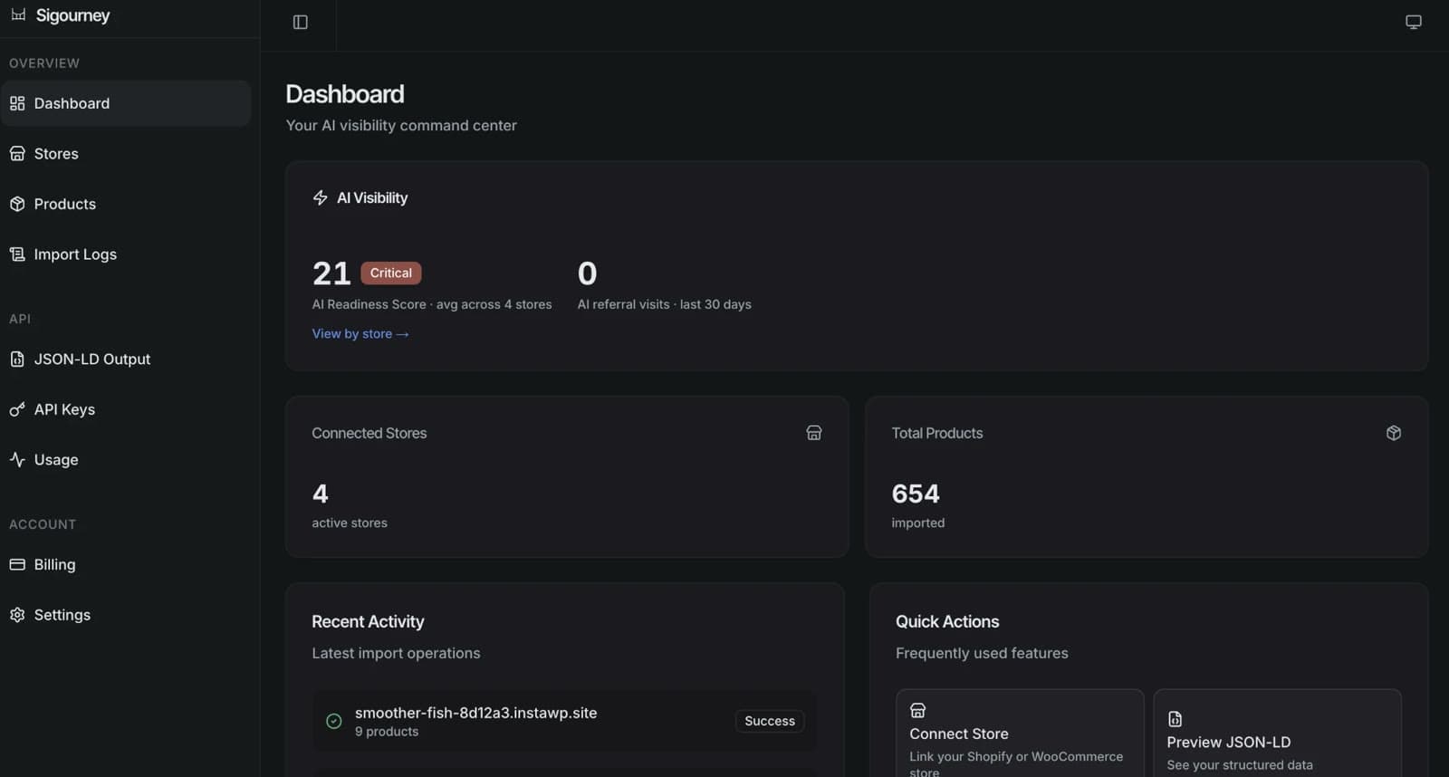Click the '9 products' text
This screenshot has height=777, width=1449.
[x=387, y=732]
